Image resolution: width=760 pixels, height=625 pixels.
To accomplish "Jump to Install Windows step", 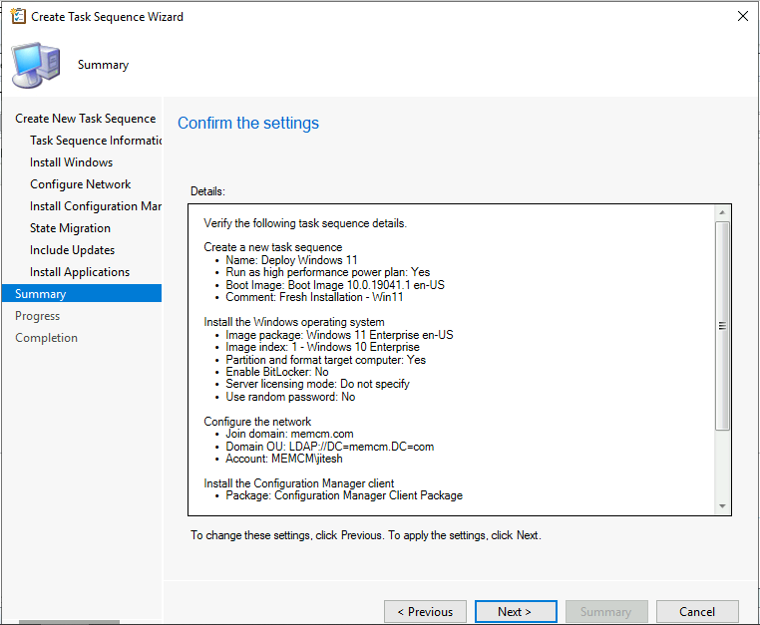I will [x=71, y=162].
